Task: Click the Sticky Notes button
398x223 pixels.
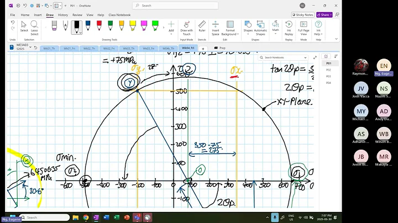Action: coord(303,15)
